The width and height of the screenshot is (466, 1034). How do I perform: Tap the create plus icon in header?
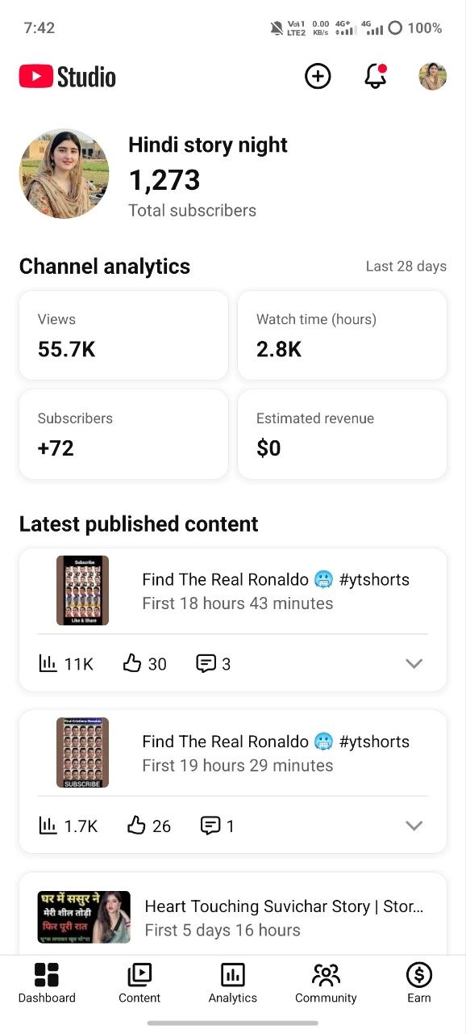click(318, 77)
